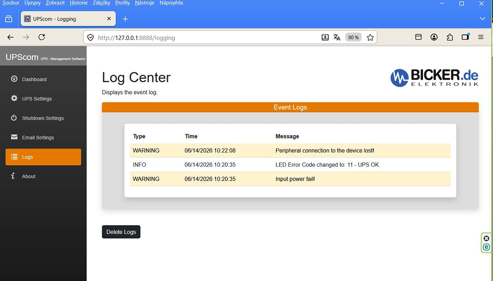Open the Soubor menu
This screenshot has height=281, width=493.
coord(11,3)
